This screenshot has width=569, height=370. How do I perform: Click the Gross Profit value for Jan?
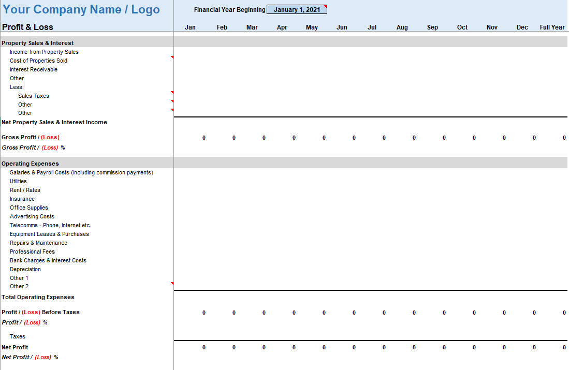click(x=203, y=138)
